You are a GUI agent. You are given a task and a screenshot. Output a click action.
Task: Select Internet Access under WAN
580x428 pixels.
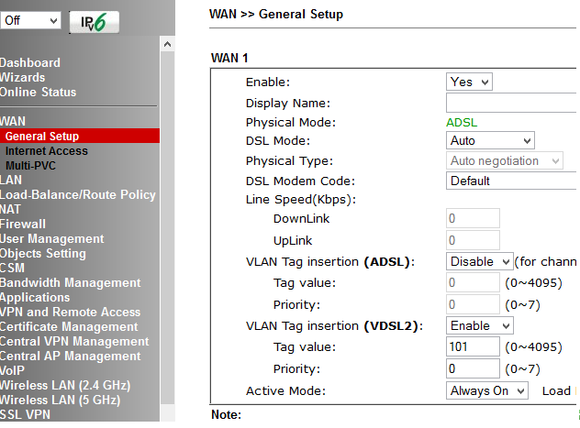[x=47, y=151]
